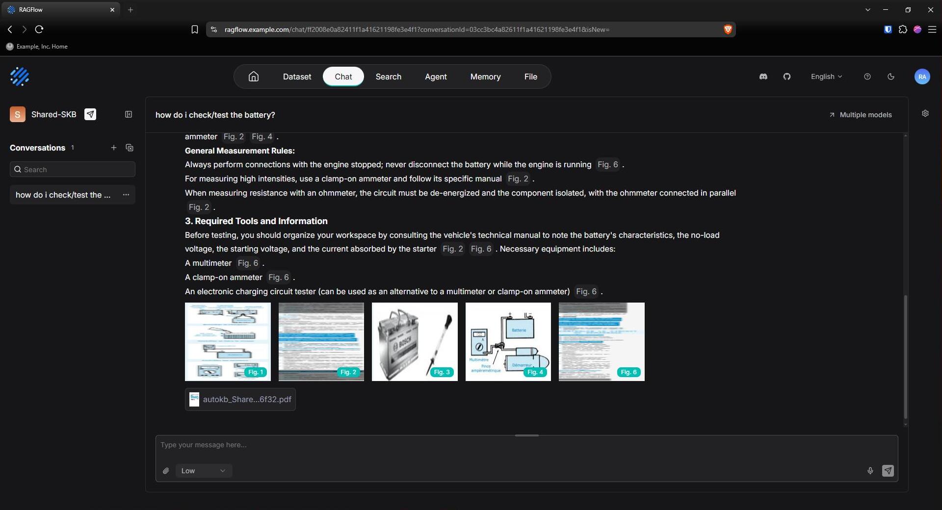Viewport: 942px width, 510px height.
Task: Go back to previous page
Action: click(10, 29)
